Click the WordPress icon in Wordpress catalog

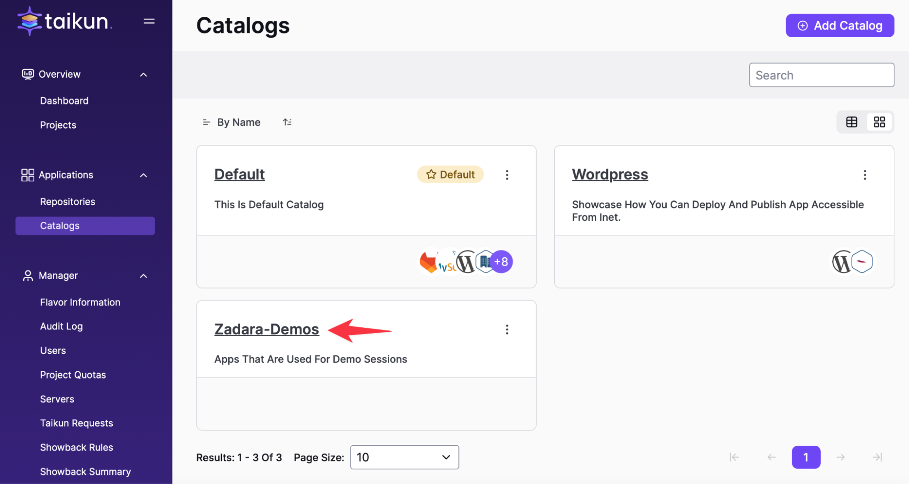(842, 262)
